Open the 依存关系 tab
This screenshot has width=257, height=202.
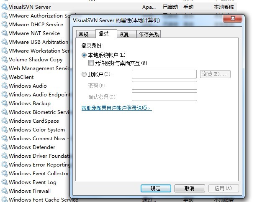point(149,34)
